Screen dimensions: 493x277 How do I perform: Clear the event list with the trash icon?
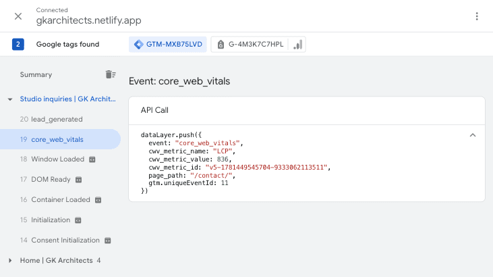[x=111, y=74]
